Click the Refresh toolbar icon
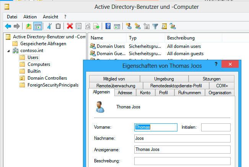 click(x=88, y=26)
